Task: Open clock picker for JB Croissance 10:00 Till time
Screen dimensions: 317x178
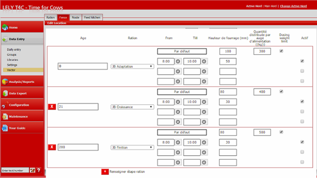Action: 204,102
